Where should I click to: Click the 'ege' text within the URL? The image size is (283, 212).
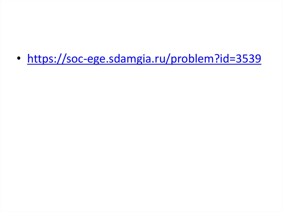(96, 60)
